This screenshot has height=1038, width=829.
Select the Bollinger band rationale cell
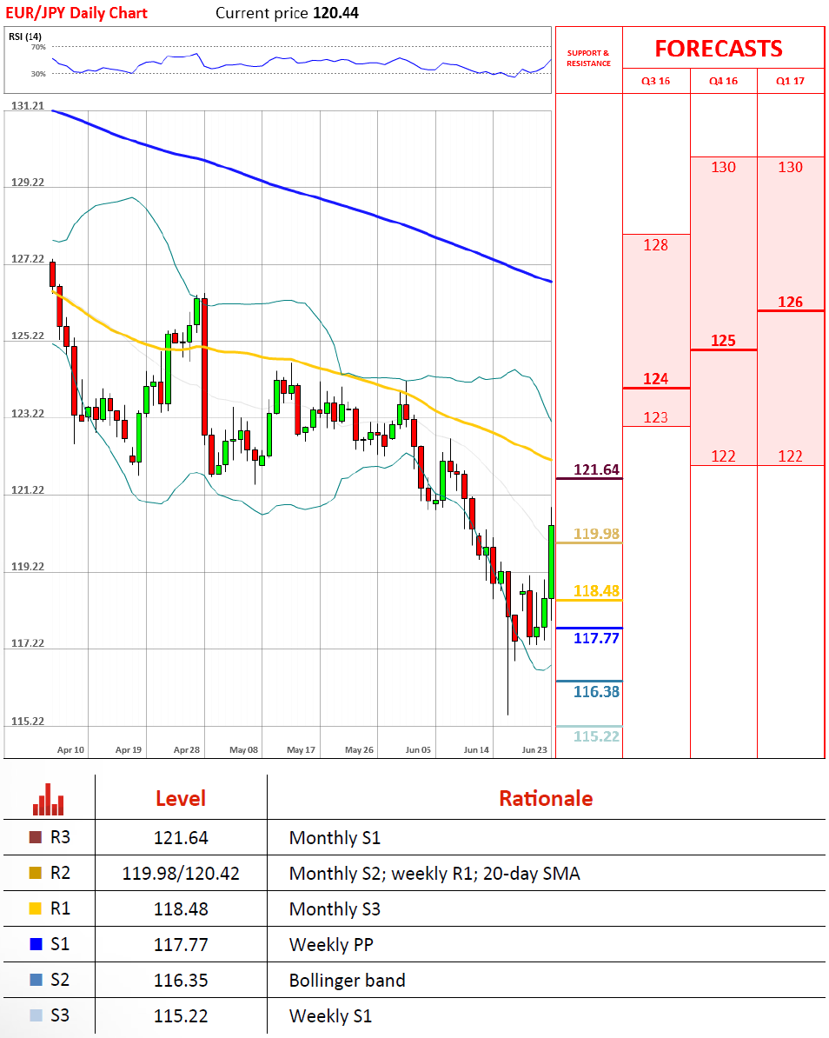[348, 981]
